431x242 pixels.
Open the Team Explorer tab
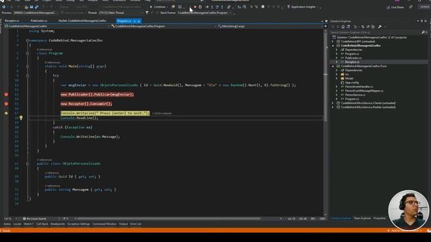point(362,218)
